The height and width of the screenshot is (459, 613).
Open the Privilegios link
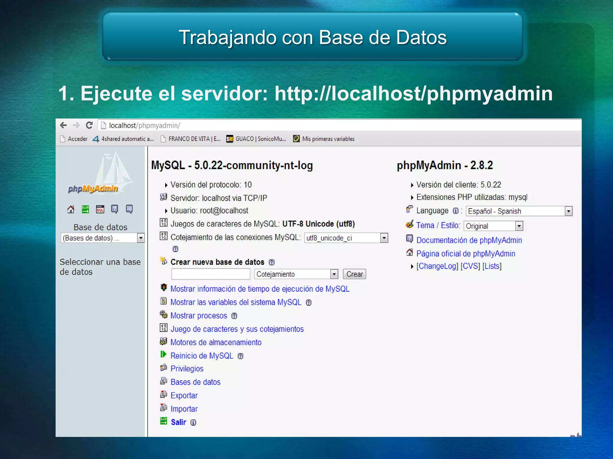187,369
